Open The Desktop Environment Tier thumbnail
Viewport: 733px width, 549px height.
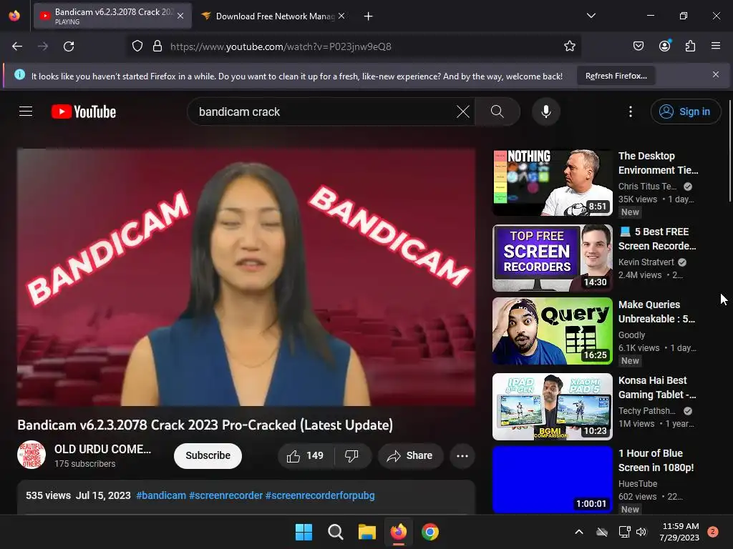(553, 182)
